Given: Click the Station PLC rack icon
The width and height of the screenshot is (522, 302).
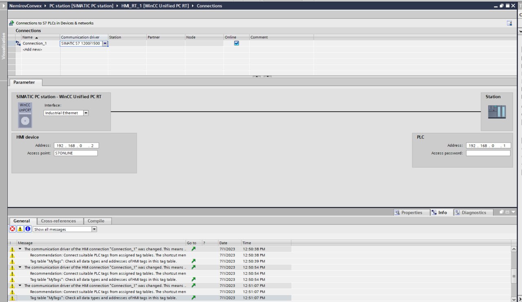Looking at the screenshot, I should [x=497, y=112].
